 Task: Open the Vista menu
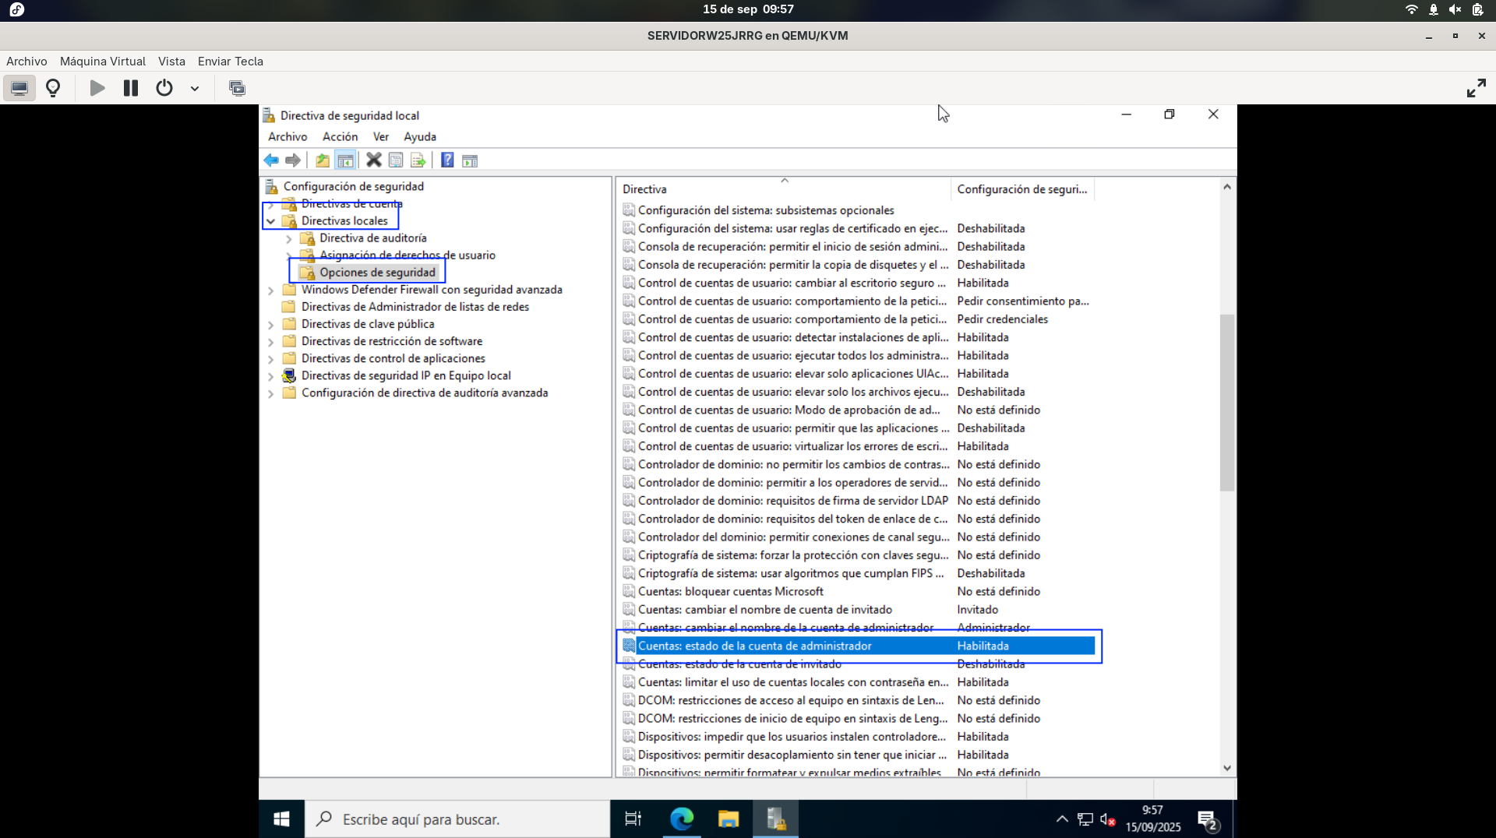[x=171, y=61]
